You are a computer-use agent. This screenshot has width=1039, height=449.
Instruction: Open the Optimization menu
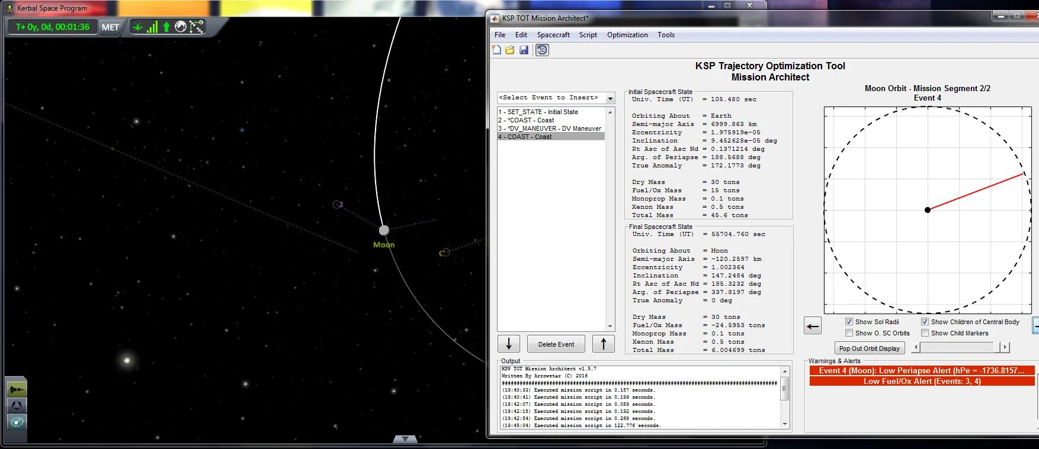(x=627, y=35)
